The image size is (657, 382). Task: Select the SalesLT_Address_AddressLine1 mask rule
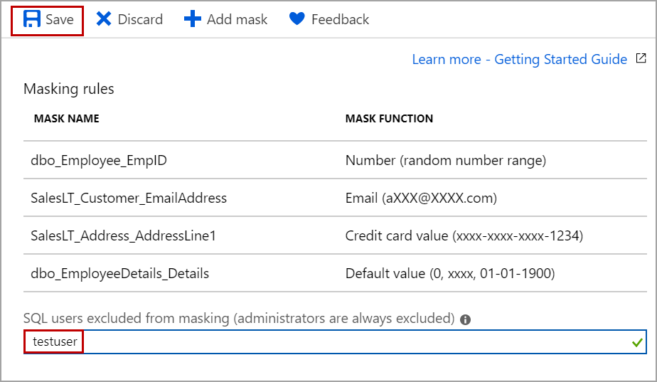[x=123, y=235]
